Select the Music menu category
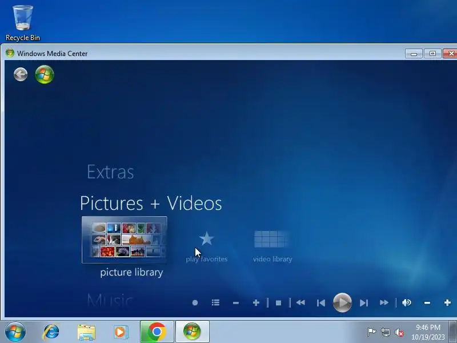This screenshot has height=343, width=457. 110,300
